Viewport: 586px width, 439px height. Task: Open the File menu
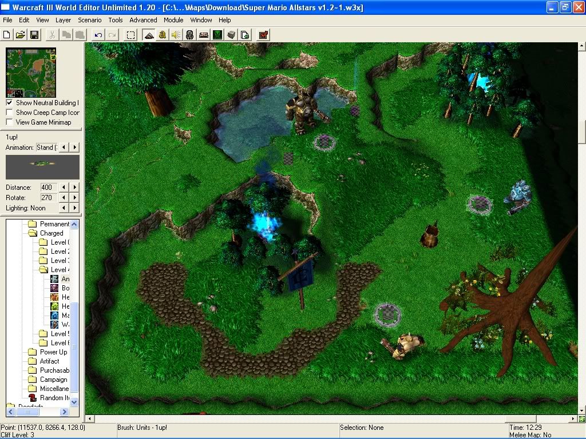tap(7, 20)
